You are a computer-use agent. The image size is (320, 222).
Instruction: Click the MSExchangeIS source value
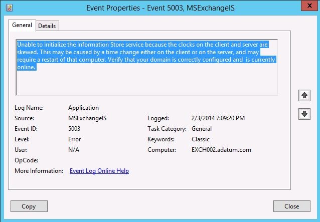pyautogui.click(x=87, y=118)
